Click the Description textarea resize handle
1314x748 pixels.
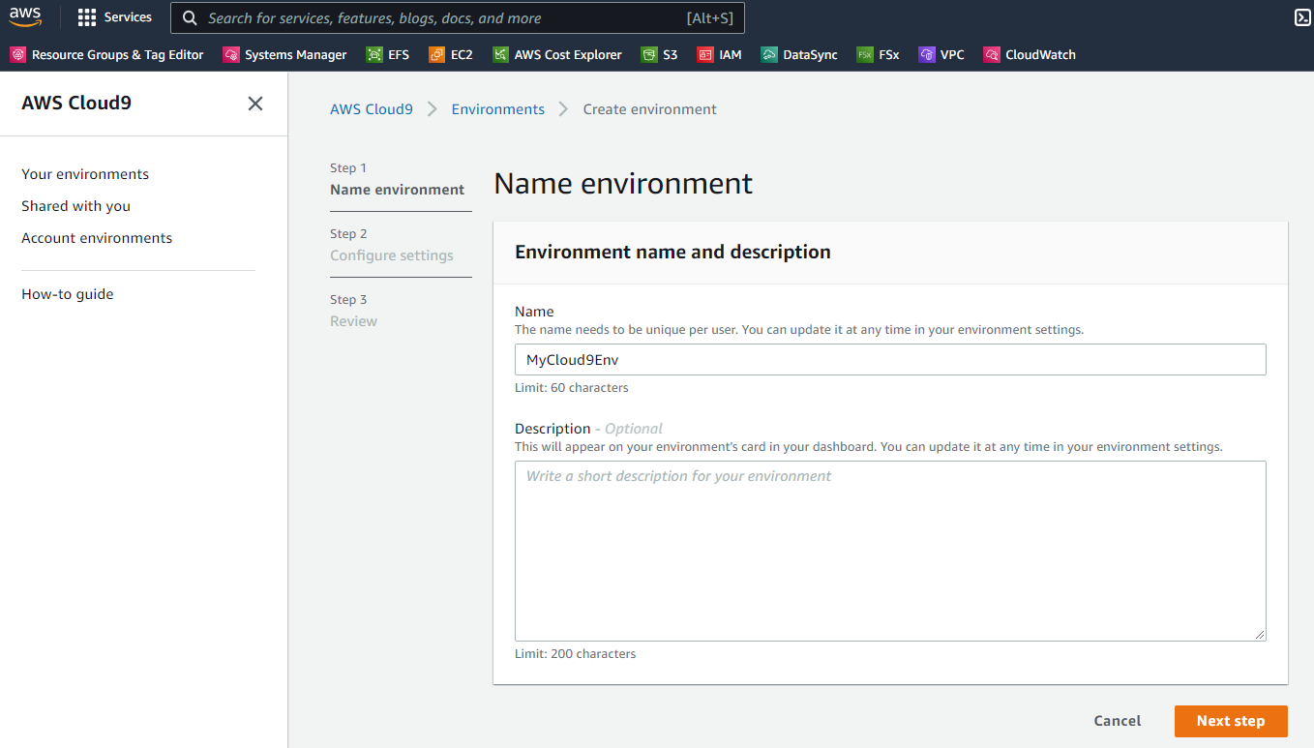coord(1261,635)
